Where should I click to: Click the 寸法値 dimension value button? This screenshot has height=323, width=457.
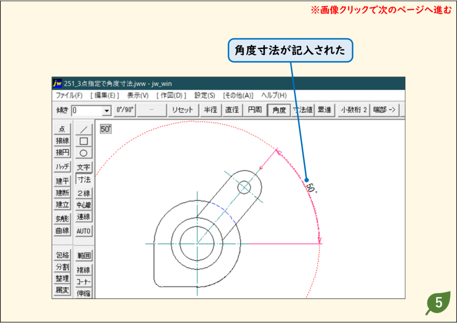[303, 110]
